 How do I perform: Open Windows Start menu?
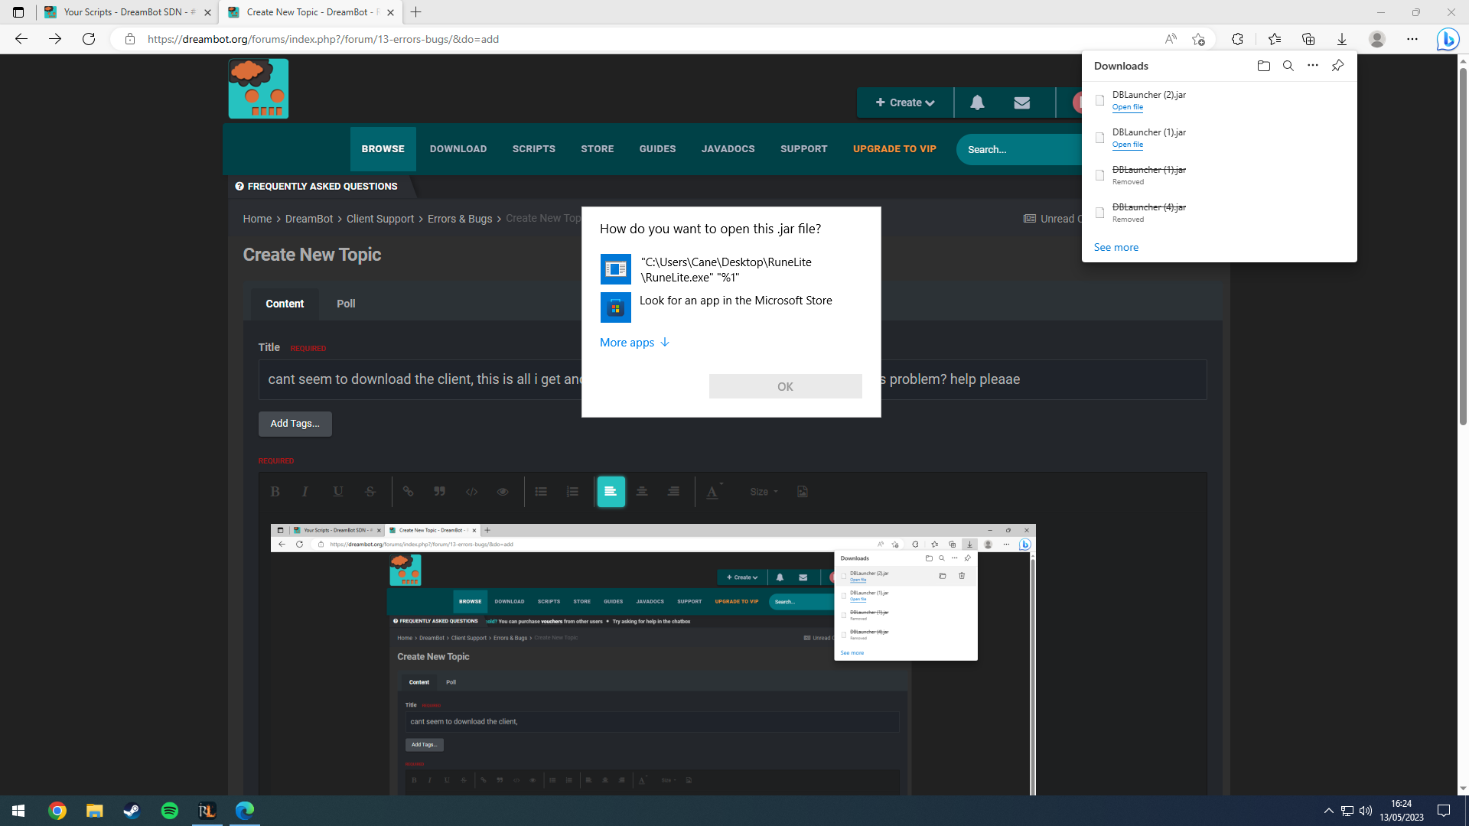(x=18, y=811)
